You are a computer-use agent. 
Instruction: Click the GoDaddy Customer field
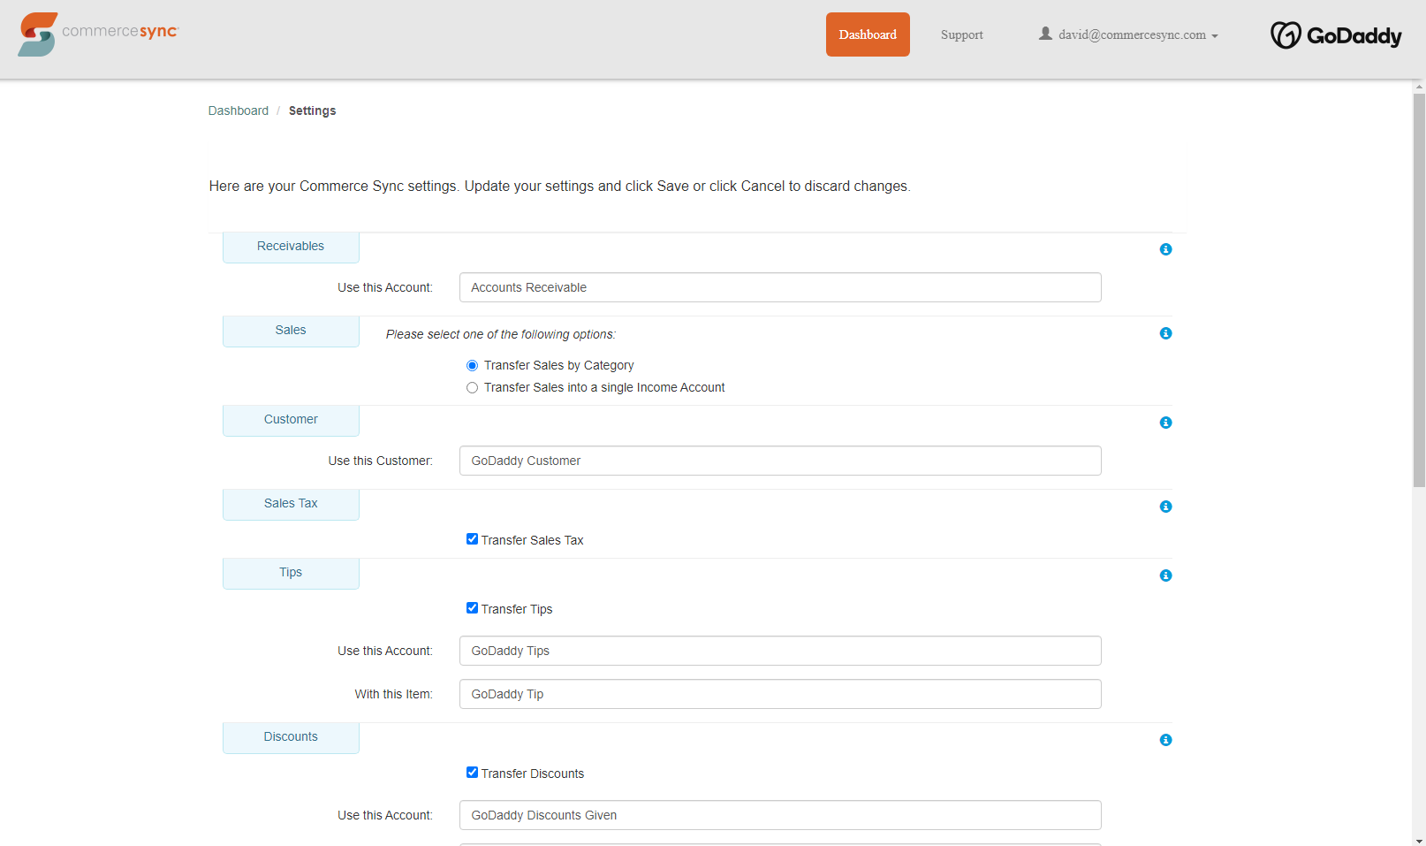click(x=780, y=461)
